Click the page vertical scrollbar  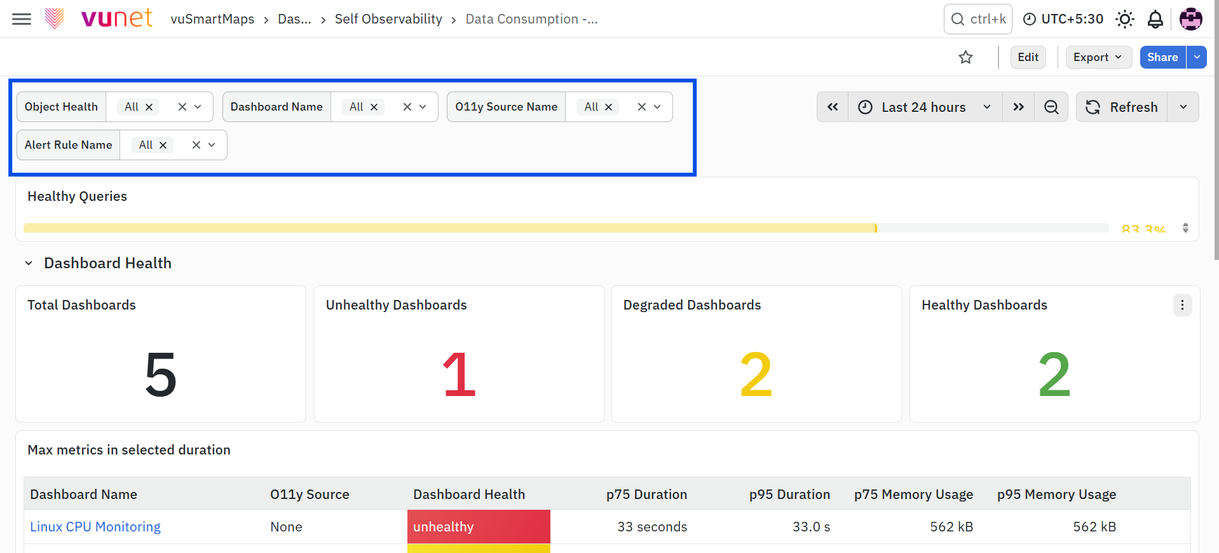coord(1216,130)
